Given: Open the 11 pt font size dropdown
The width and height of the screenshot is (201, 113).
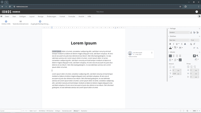Looking at the screenshot, I should (x=195, y=40).
